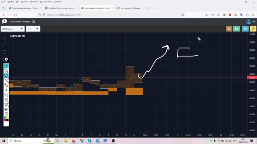Select the arrow pointer tool in drawing panel

(6, 71)
